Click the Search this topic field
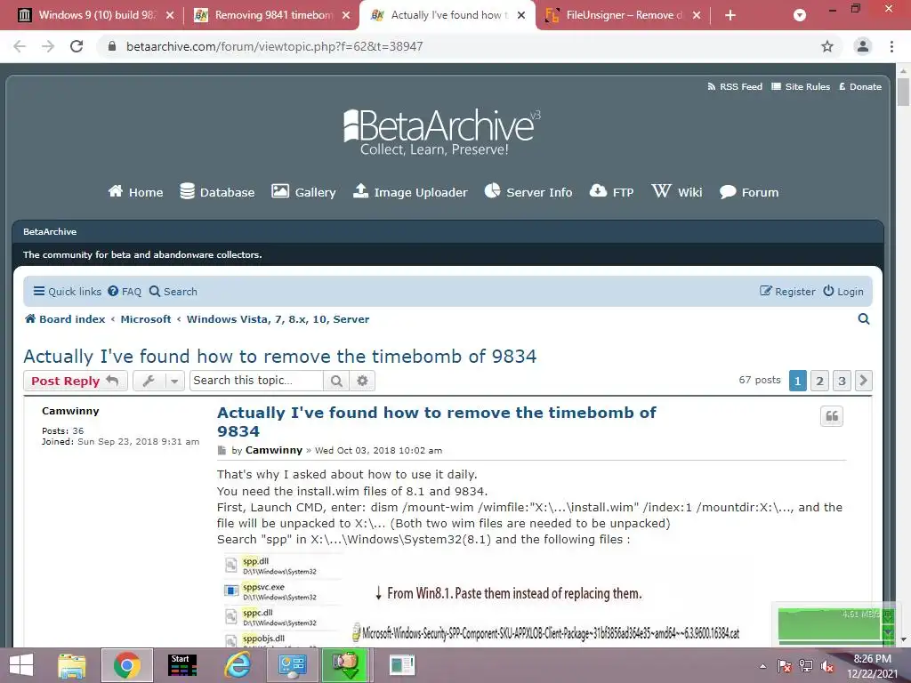This screenshot has width=911, height=683. point(255,381)
